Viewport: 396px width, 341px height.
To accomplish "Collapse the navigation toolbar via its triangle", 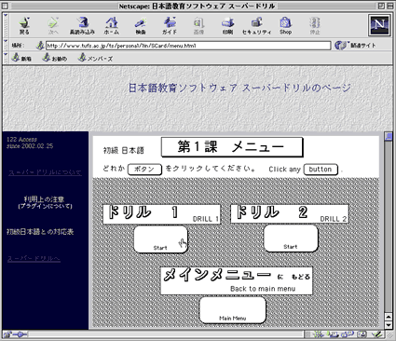I will pos(6,15).
